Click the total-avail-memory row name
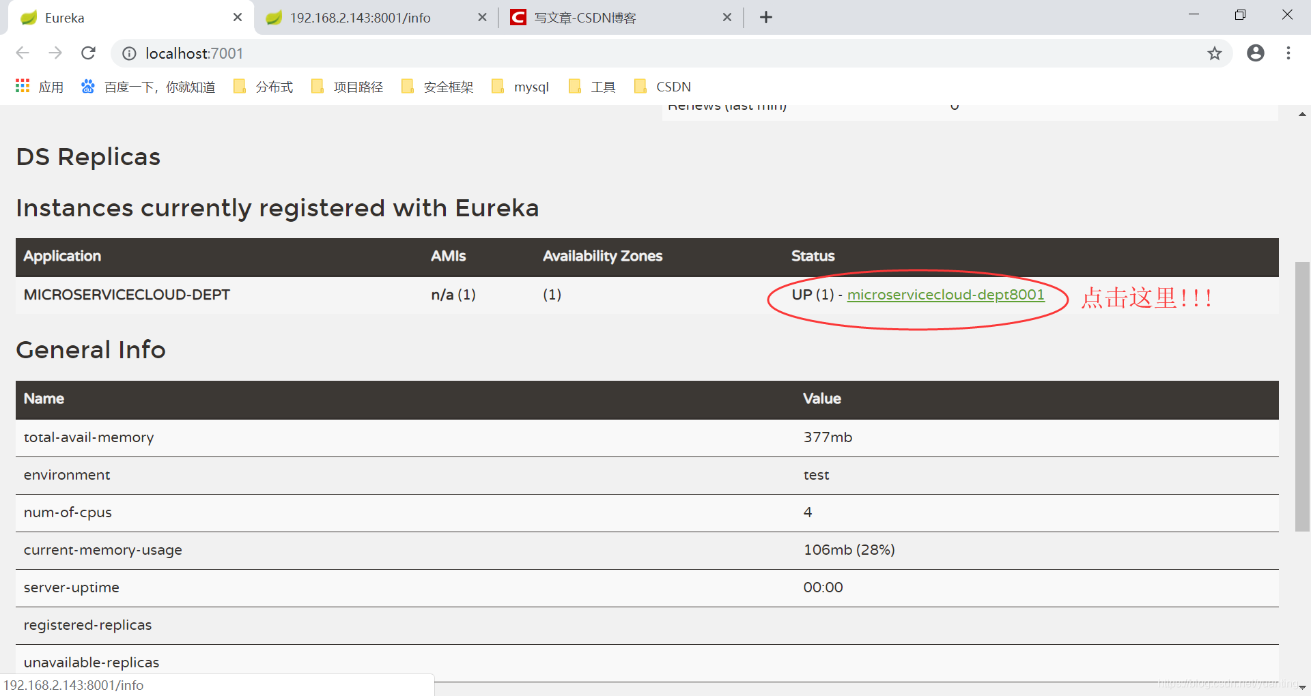 (89, 437)
